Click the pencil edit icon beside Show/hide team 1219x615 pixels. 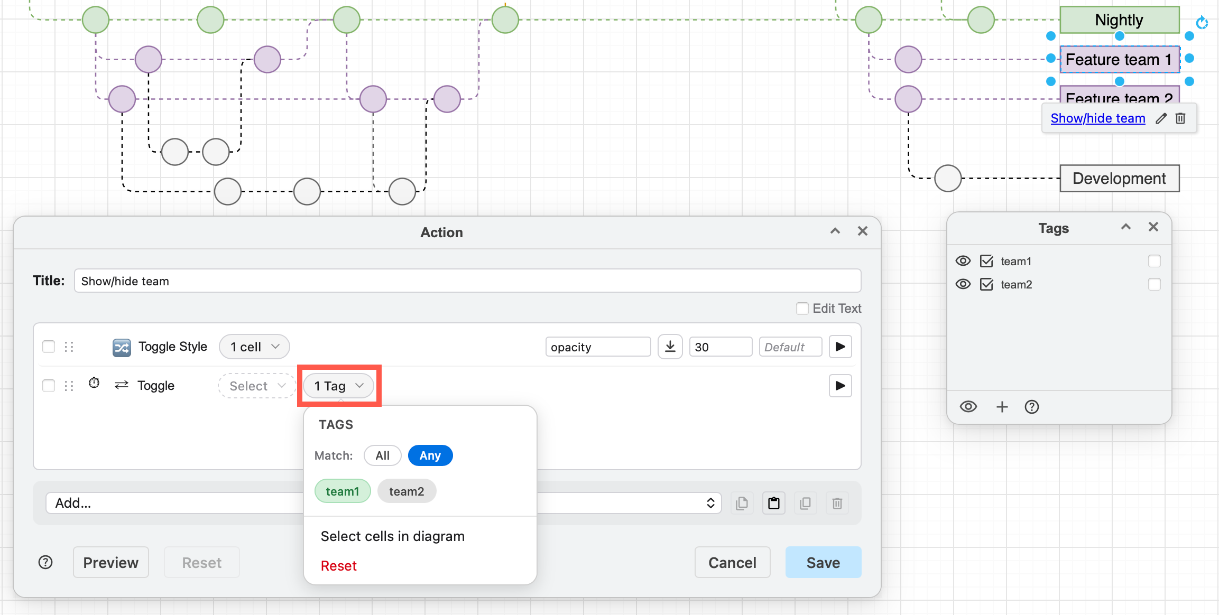1161,118
